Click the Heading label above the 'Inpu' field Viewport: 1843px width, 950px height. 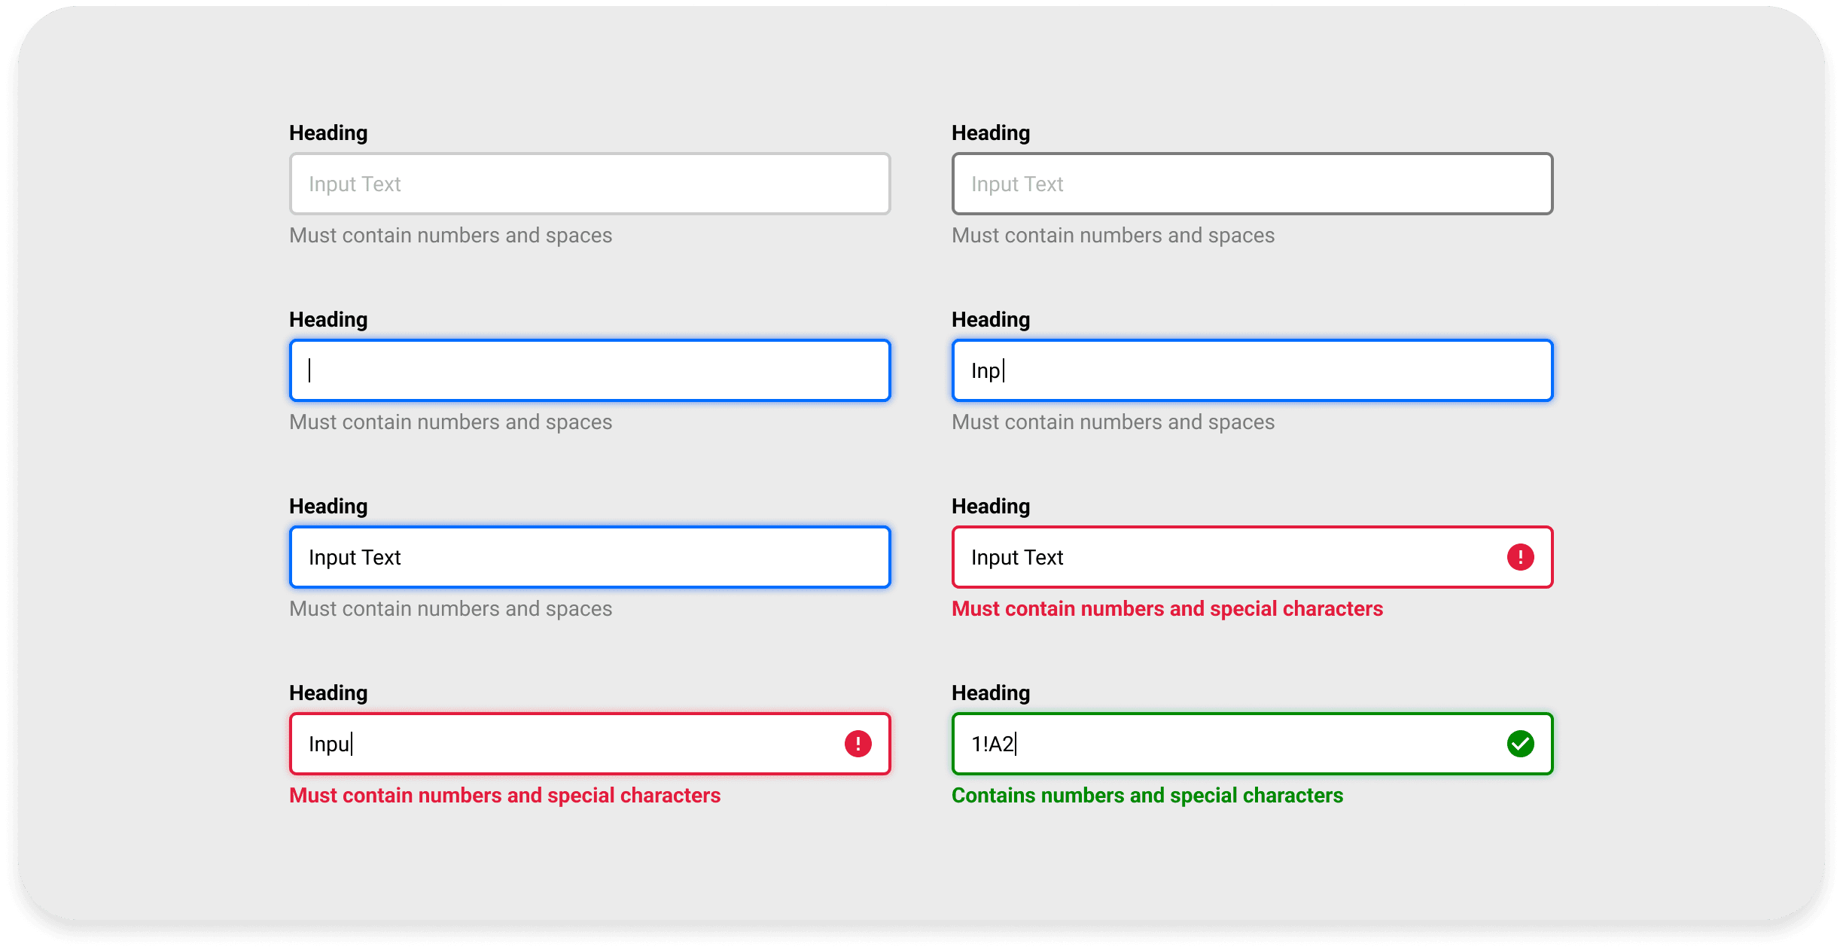coord(328,693)
